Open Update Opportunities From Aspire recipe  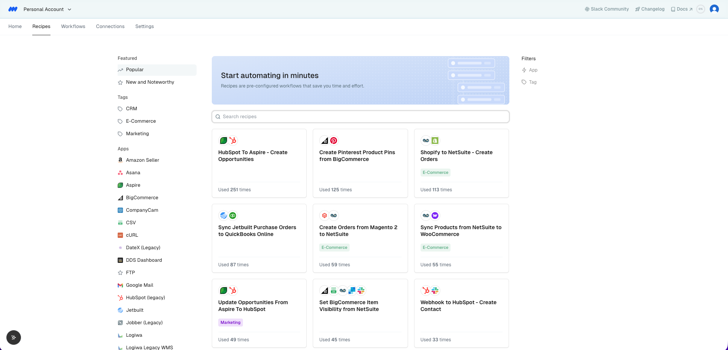259,313
